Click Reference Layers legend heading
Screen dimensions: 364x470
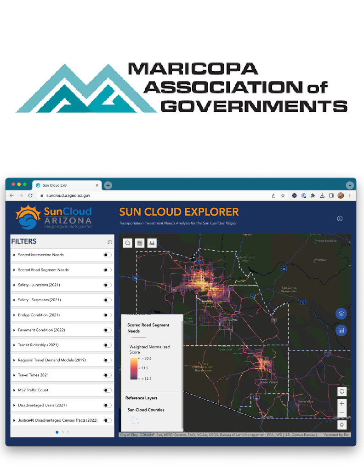coord(141,398)
